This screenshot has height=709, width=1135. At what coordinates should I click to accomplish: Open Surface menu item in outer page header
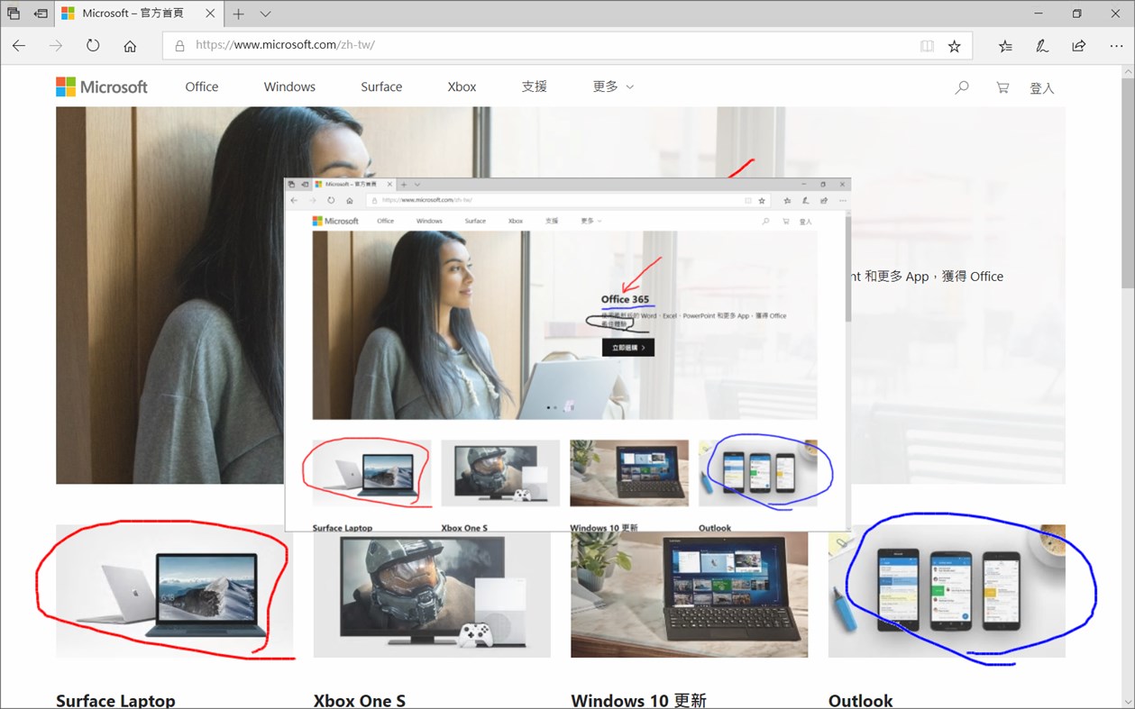[381, 86]
